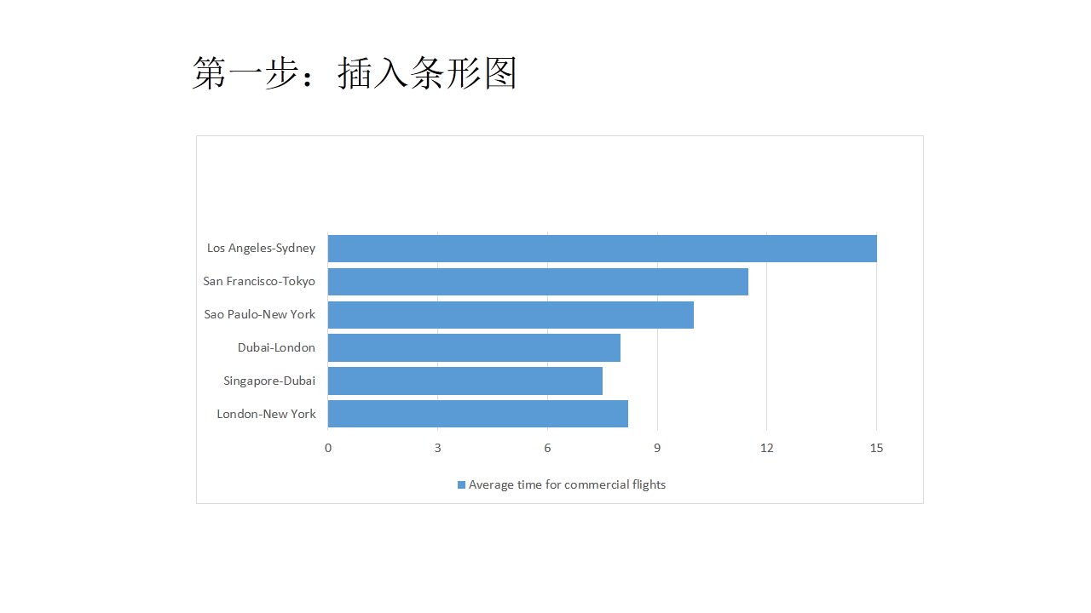This screenshot has height=613, width=1091.
Task: Select the Dubai-London bar
Action: pyautogui.click(x=474, y=347)
